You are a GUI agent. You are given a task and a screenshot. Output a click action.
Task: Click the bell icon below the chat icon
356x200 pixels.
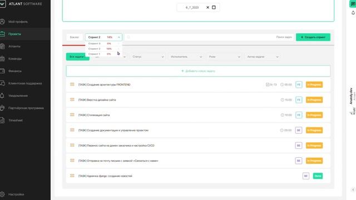pos(353,13)
